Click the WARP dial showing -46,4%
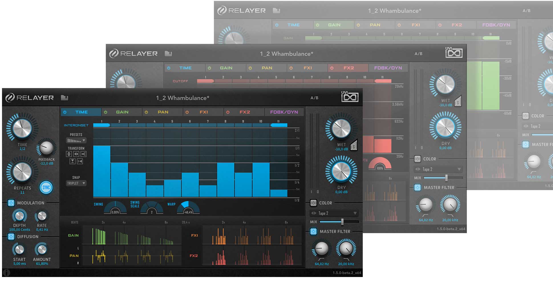 pyautogui.click(x=188, y=208)
